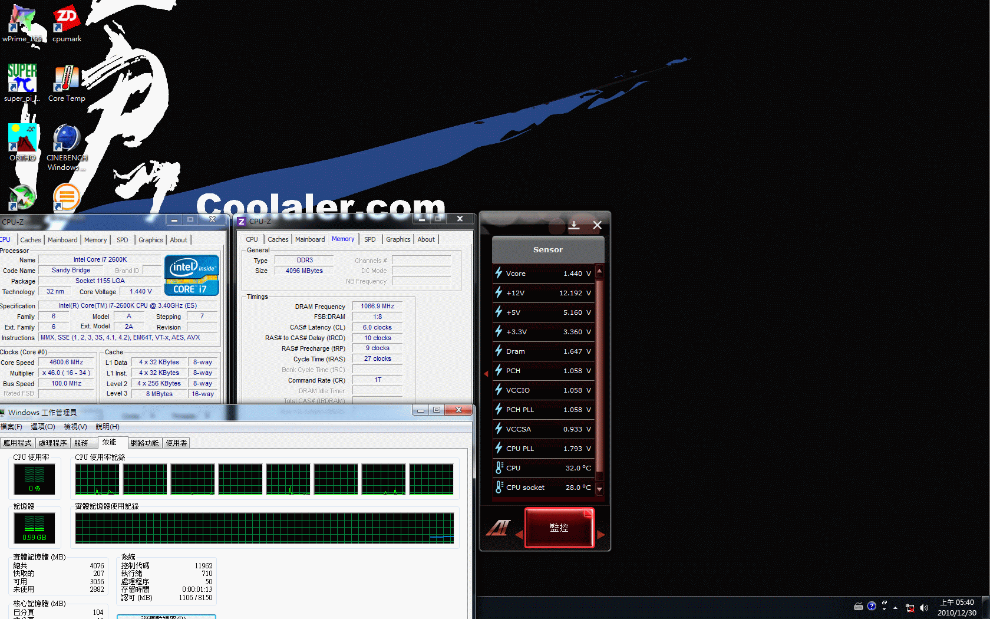Screen dimensions: 990x619
Task: Click the first CPU usage history graph
Action: point(97,479)
